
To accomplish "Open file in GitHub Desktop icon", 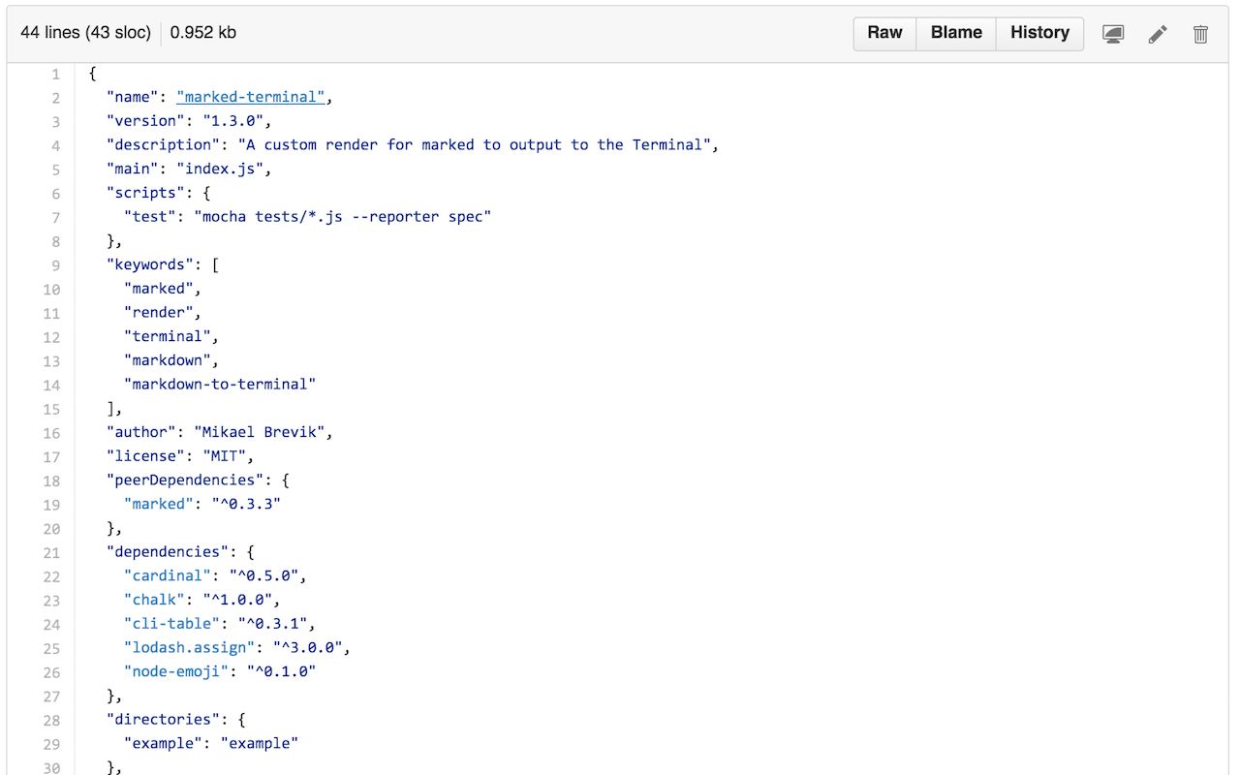I will pyautogui.click(x=1113, y=34).
